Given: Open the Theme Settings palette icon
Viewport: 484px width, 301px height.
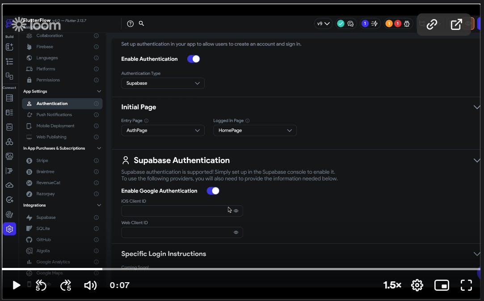Looking at the screenshot, I should tap(9, 214).
